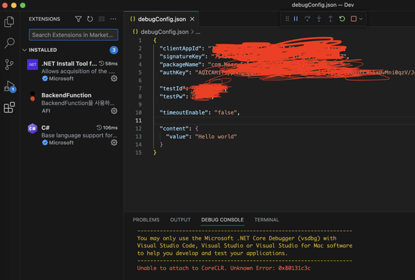415x280 pixels.
Task: Click the "testPw" key on line 8
Action: pyautogui.click(x=172, y=97)
